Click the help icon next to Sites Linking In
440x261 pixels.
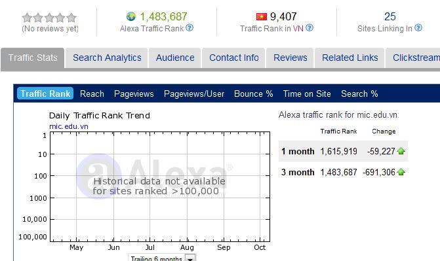(x=418, y=27)
